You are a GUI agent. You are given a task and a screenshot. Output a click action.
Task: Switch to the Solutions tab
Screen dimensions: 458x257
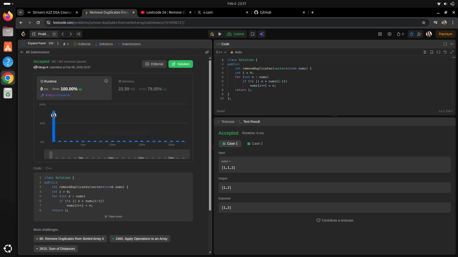104,44
